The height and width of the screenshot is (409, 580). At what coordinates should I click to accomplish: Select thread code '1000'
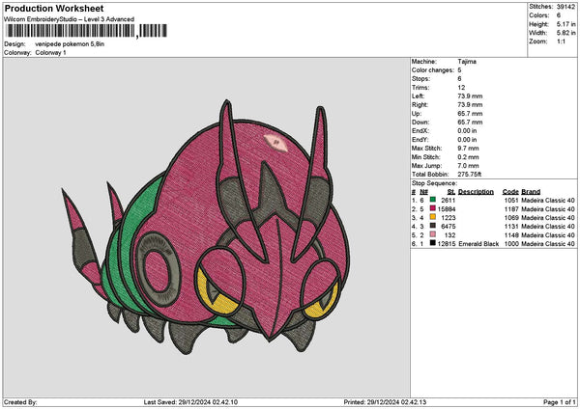(511, 244)
